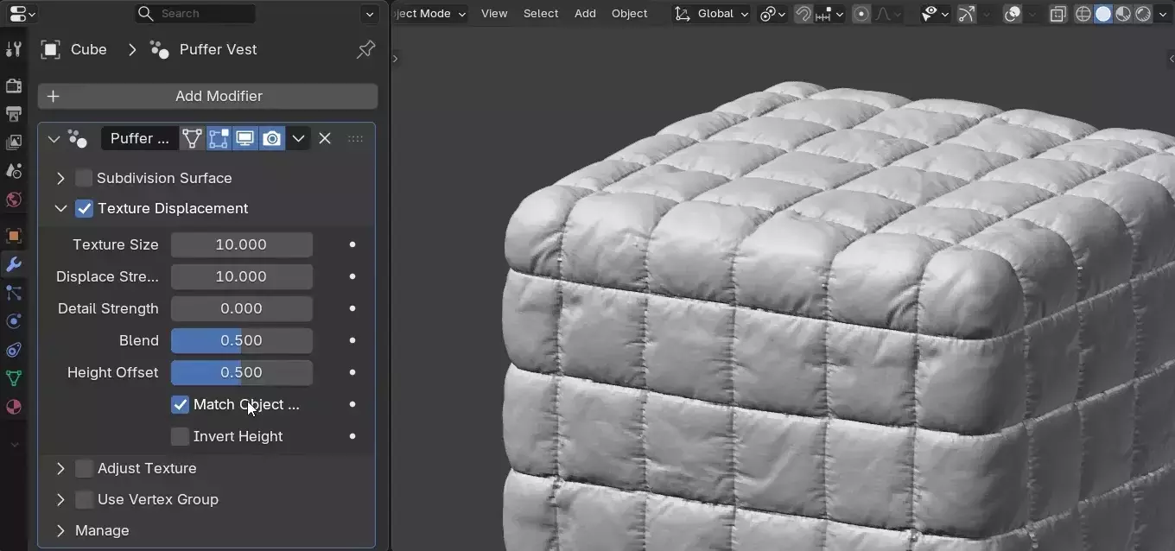The width and height of the screenshot is (1175, 551).
Task: Uncheck the Texture Displacement checkbox
Action: click(84, 208)
